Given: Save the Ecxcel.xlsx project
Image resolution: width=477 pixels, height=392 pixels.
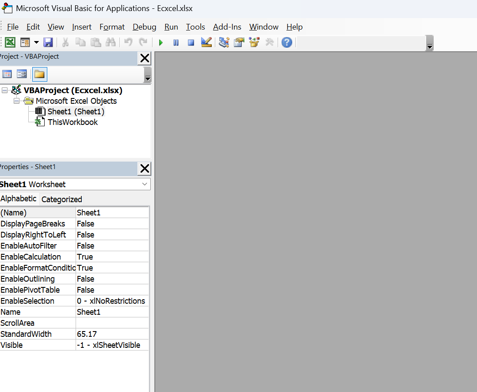Looking at the screenshot, I should (x=48, y=42).
